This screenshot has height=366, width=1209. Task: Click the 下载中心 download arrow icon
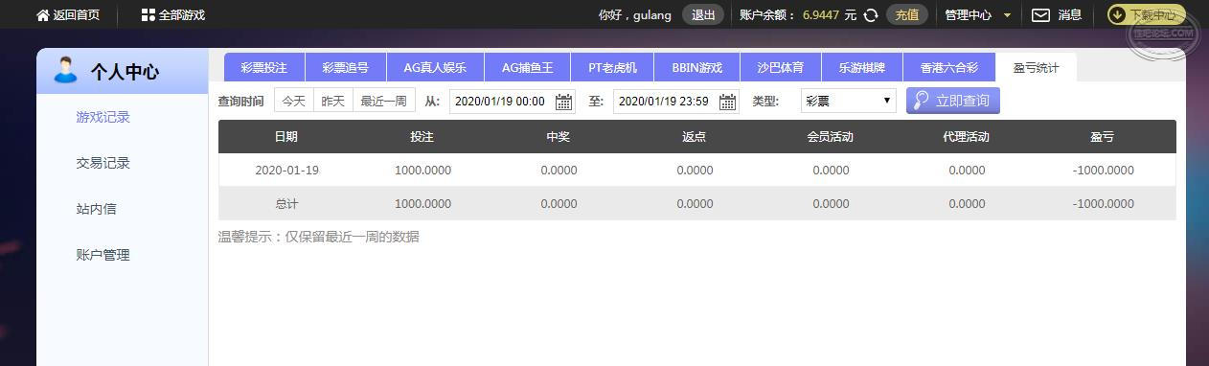pyautogui.click(x=1117, y=15)
